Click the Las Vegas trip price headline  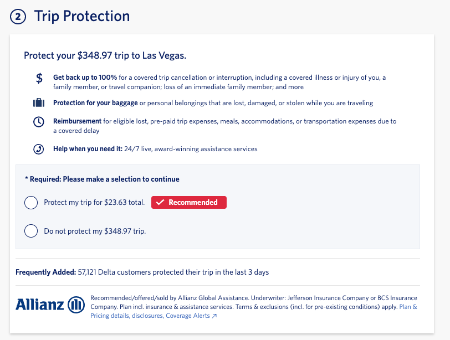click(x=104, y=55)
